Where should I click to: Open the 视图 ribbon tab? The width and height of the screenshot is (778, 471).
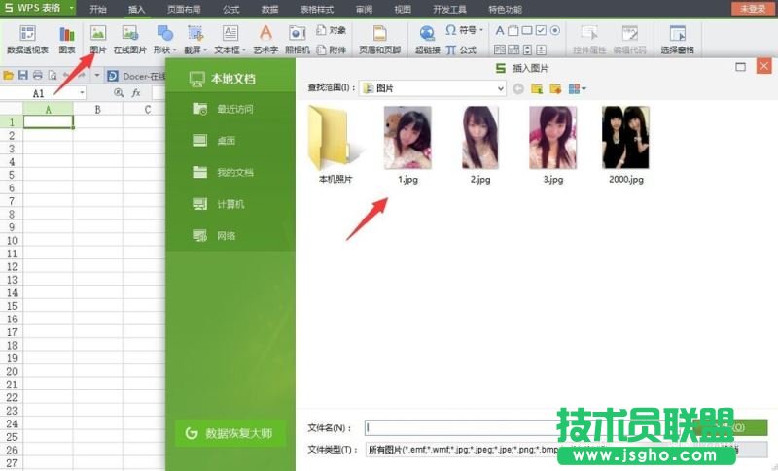coord(403,9)
